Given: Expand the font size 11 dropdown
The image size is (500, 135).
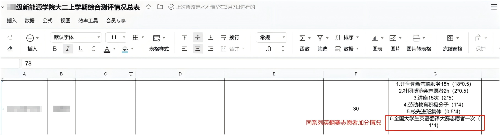Looking at the screenshot, I should pos(124,37).
